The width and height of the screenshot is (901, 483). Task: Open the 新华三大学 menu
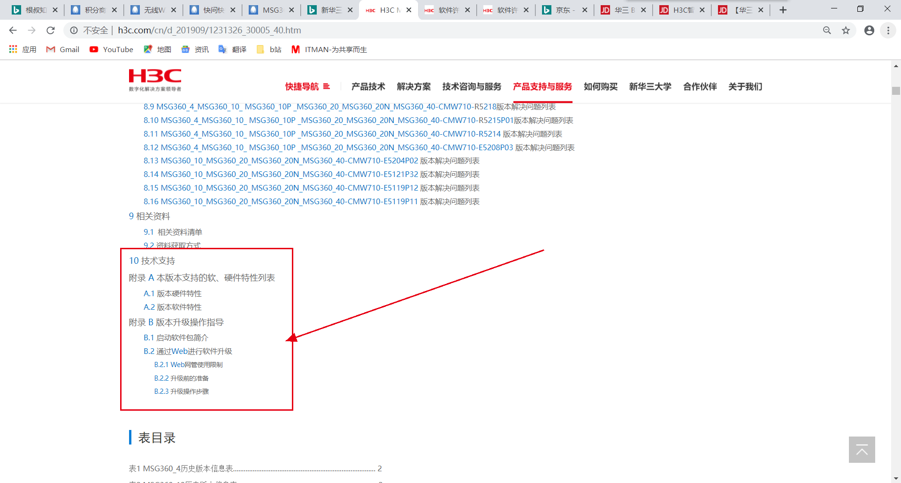[x=650, y=86]
